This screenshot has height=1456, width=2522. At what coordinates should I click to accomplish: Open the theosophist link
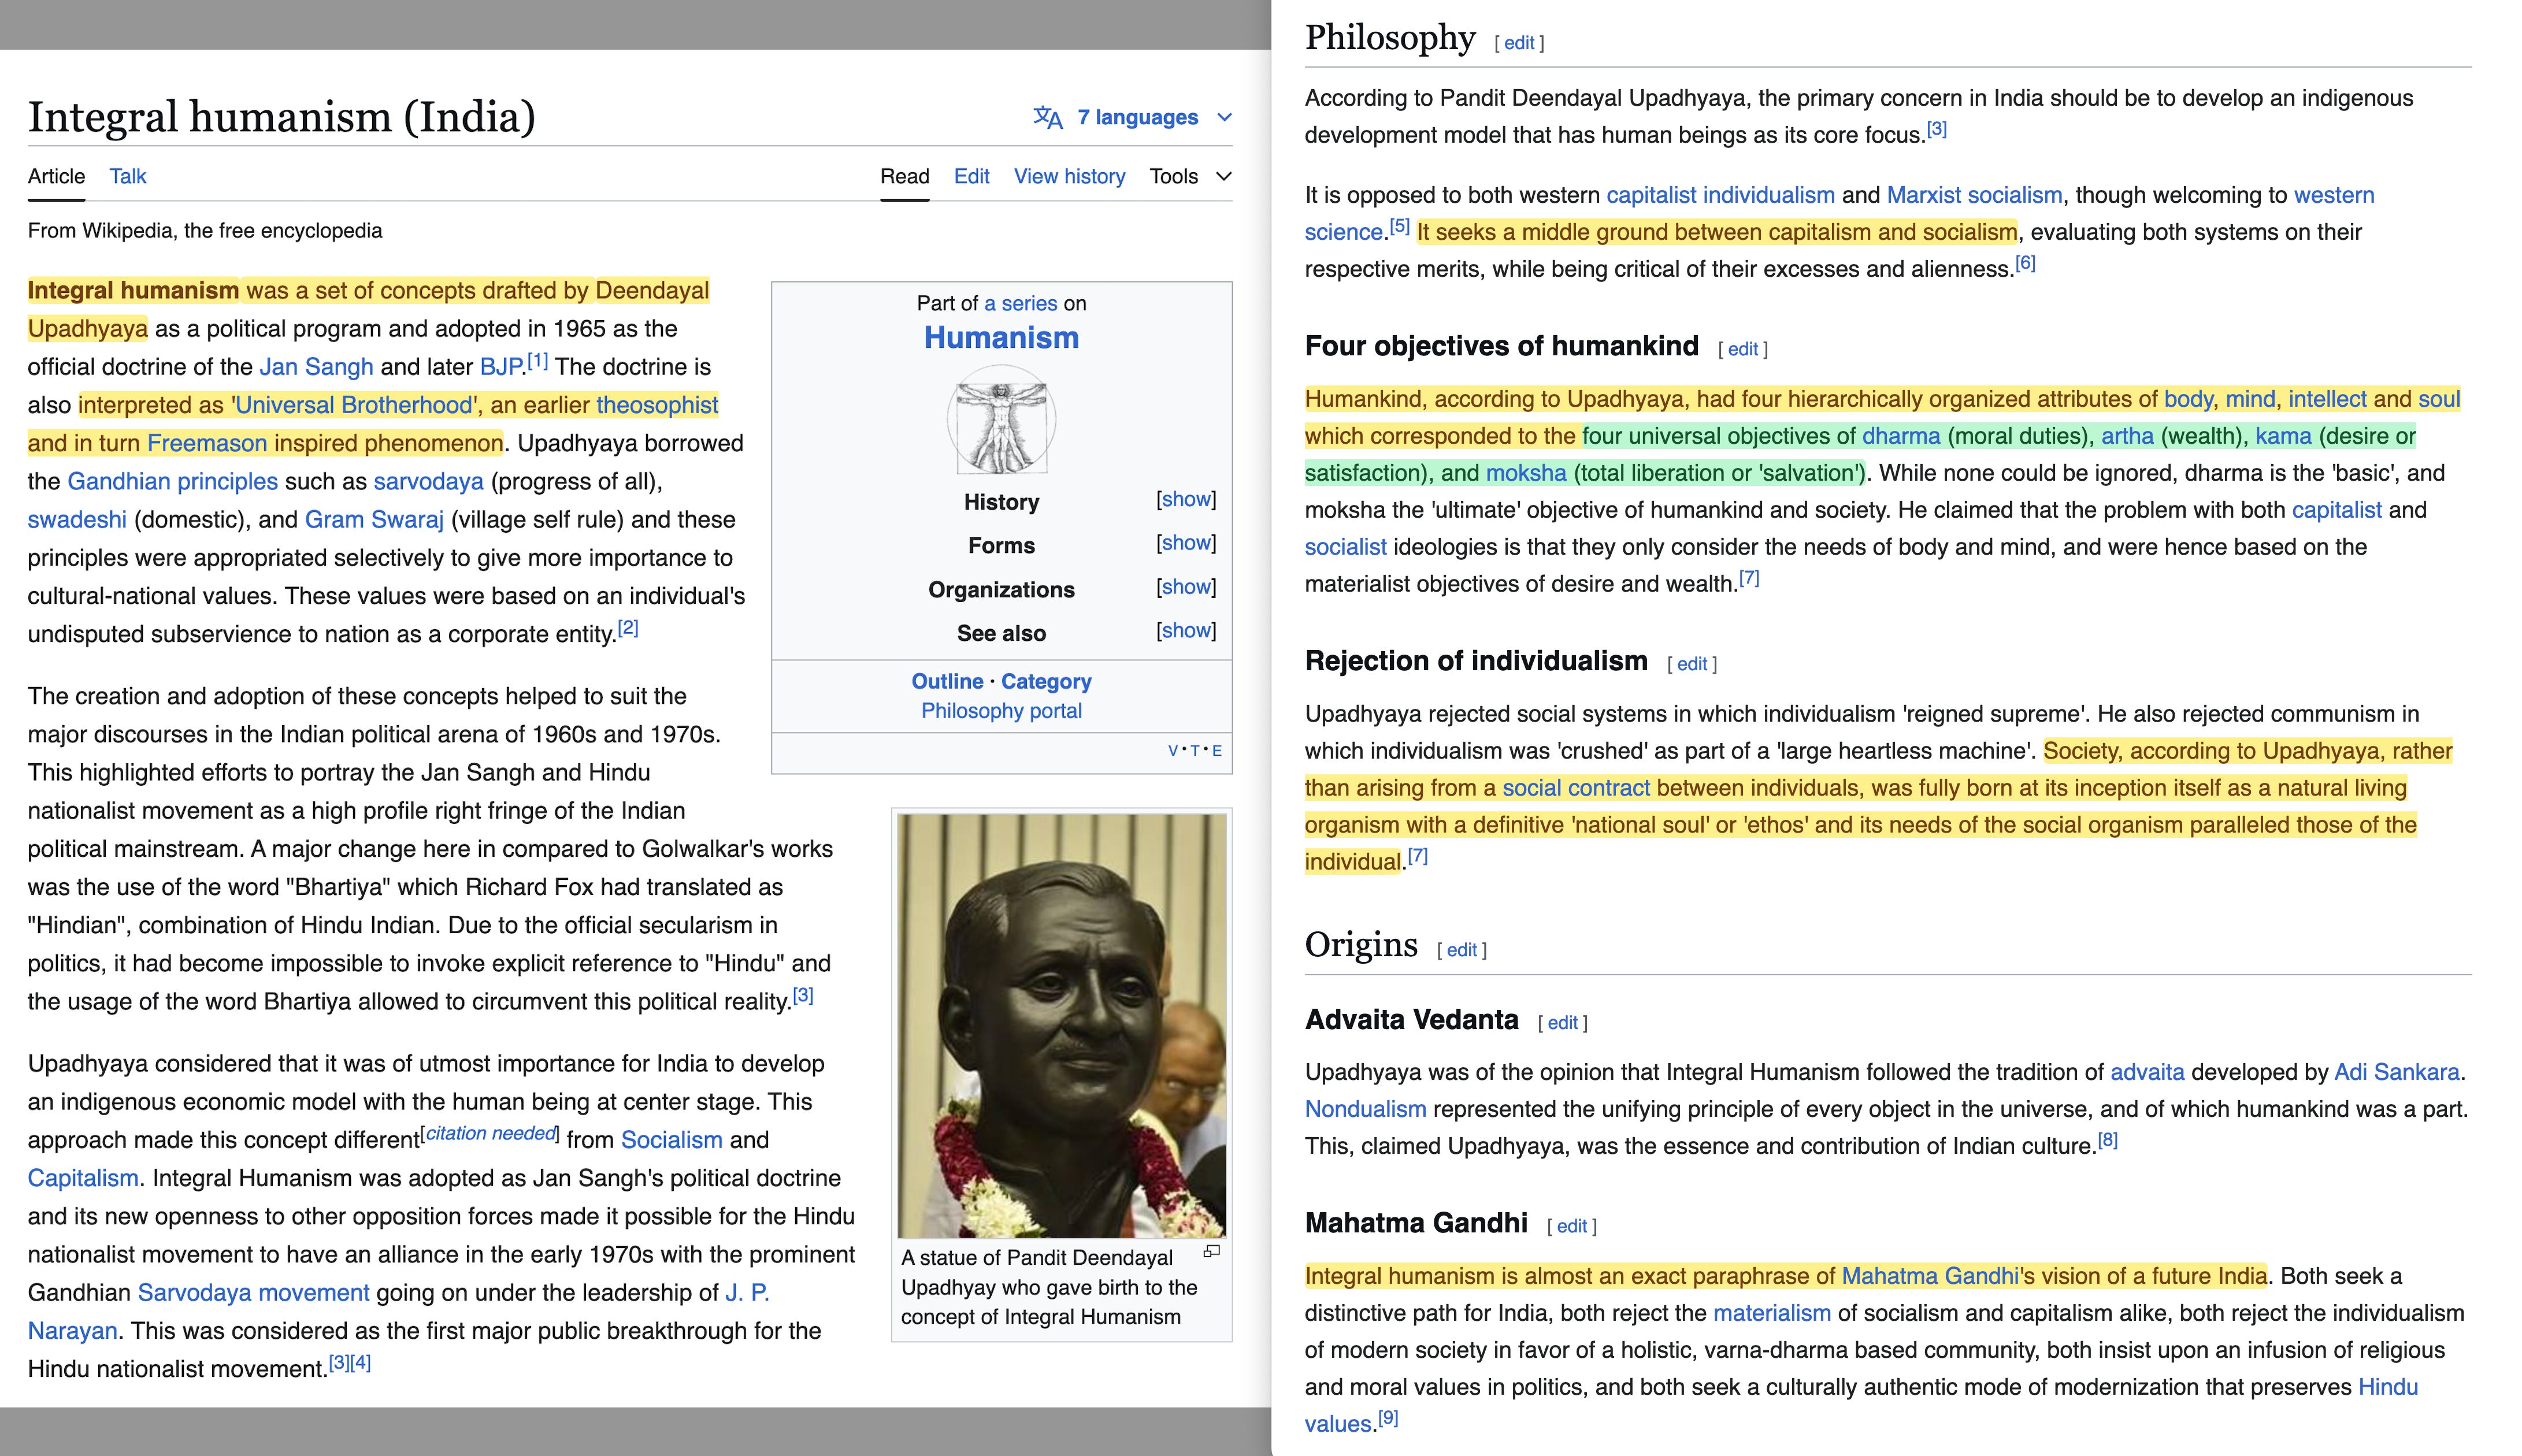pyautogui.click(x=657, y=405)
